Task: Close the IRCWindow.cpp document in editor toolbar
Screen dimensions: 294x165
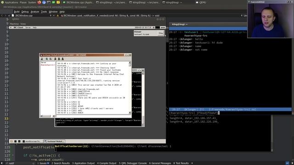Action: point(54,16)
